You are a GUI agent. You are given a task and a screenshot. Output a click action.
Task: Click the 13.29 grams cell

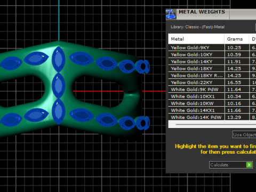pos(237,117)
